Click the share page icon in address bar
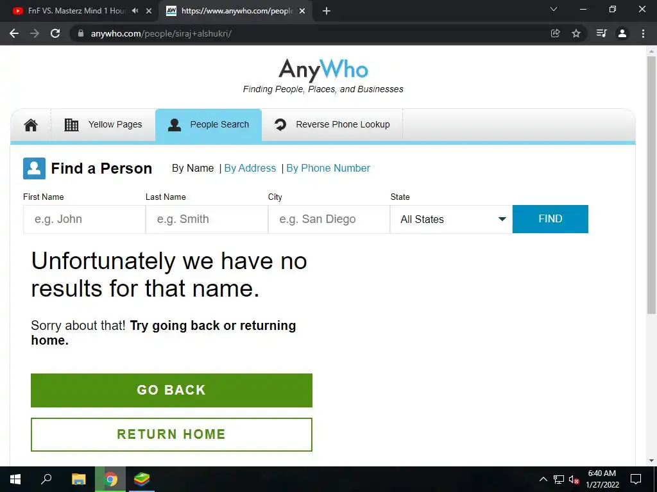 555,33
